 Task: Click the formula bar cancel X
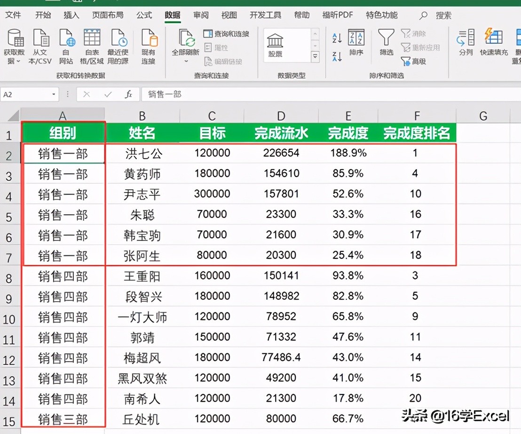pos(87,94)
